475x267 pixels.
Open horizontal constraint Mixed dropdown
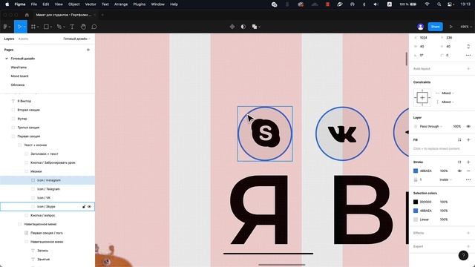pyautogui.click(x=448, y=93)
